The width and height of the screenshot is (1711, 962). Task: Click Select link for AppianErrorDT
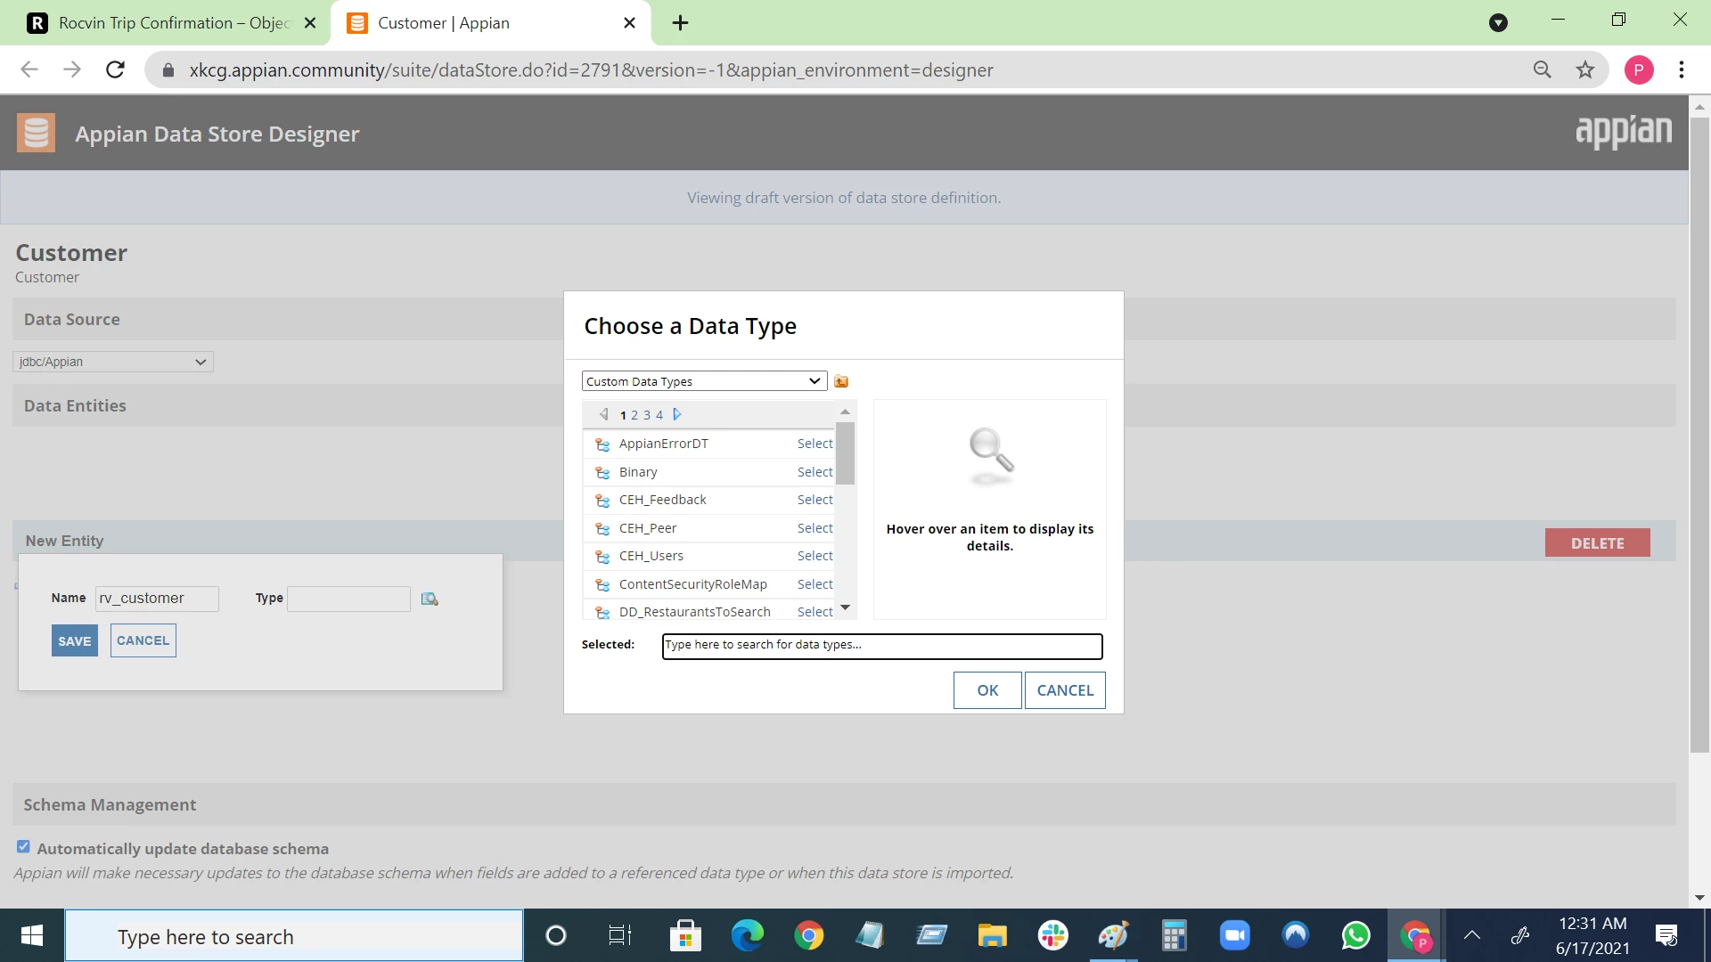(x=815, y=444)
